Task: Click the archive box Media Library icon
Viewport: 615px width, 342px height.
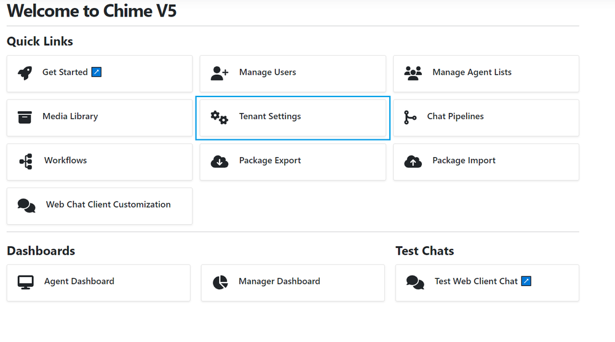Action: point(25,117)
